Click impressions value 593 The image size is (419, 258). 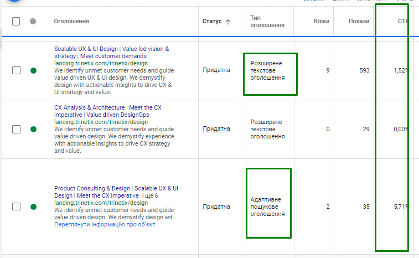[x=365, y=70]
